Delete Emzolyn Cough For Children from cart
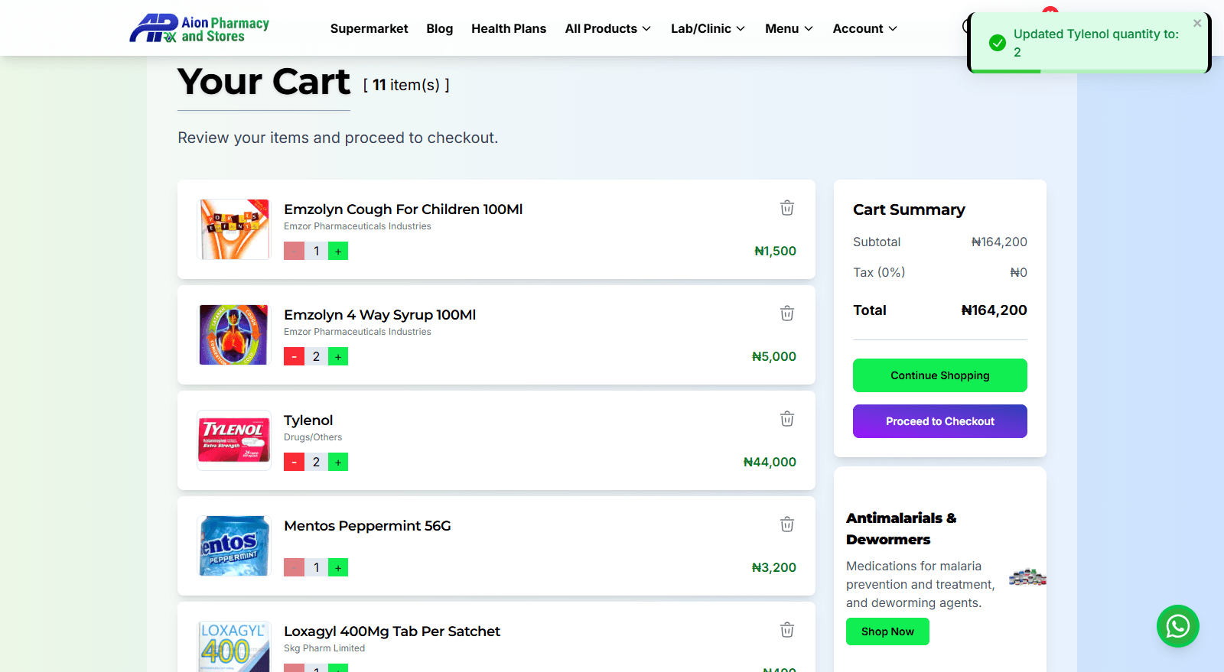Screen dimensions: 1224x672 tap(786, 208)
